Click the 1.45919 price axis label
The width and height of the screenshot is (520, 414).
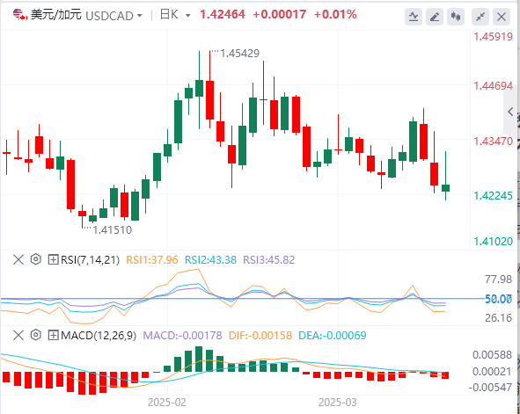point(493,37)
